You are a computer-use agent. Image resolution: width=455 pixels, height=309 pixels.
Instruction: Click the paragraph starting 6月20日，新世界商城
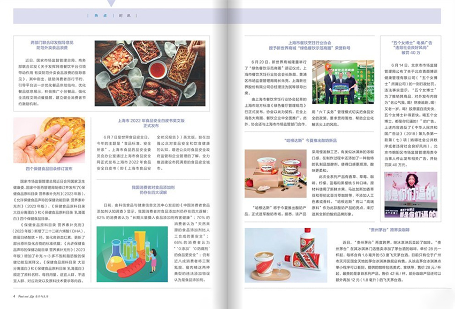(275, 78)
